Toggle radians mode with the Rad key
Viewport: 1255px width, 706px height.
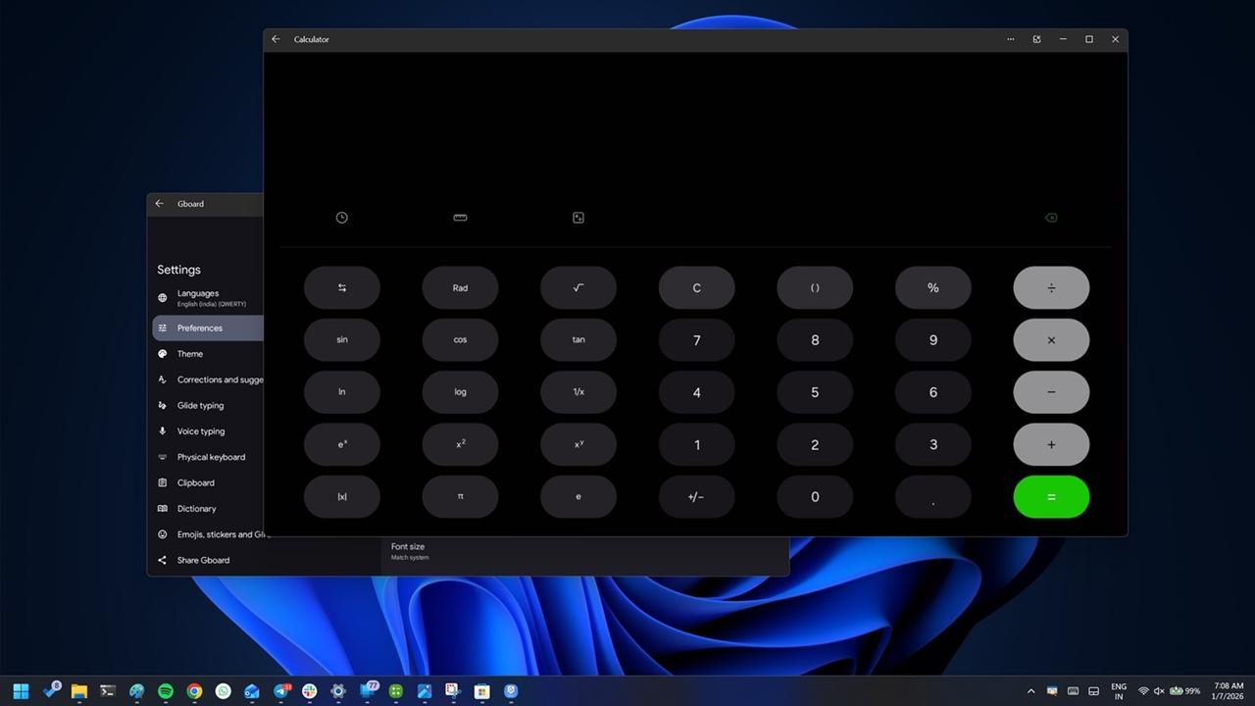(460, 287)
